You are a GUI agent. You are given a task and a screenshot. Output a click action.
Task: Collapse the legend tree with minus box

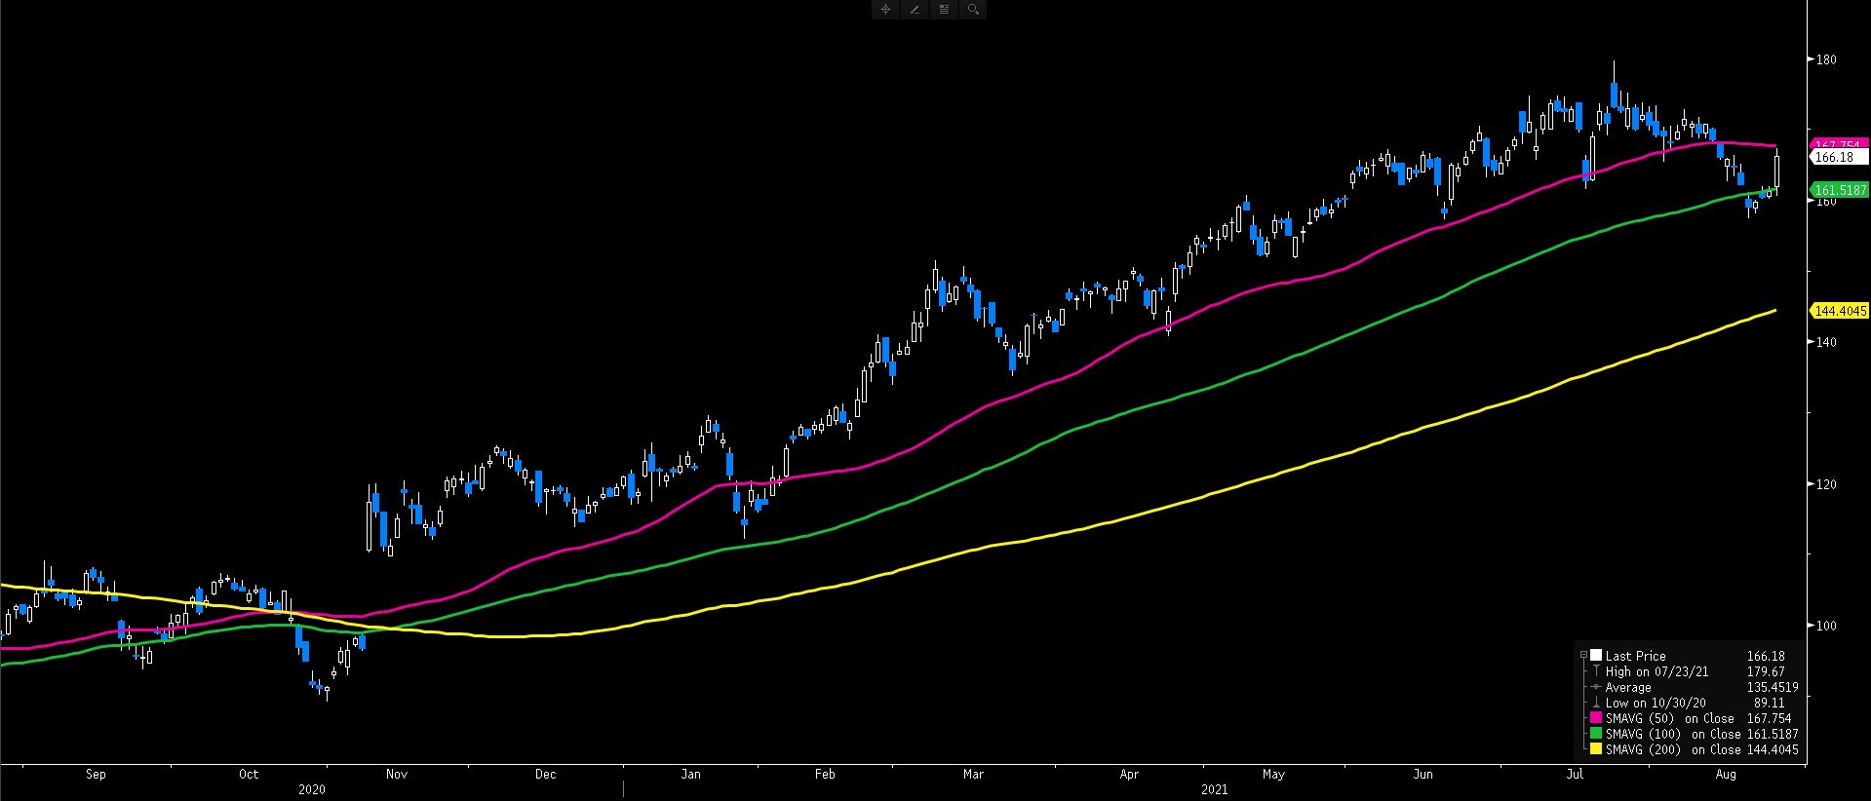1583,656
